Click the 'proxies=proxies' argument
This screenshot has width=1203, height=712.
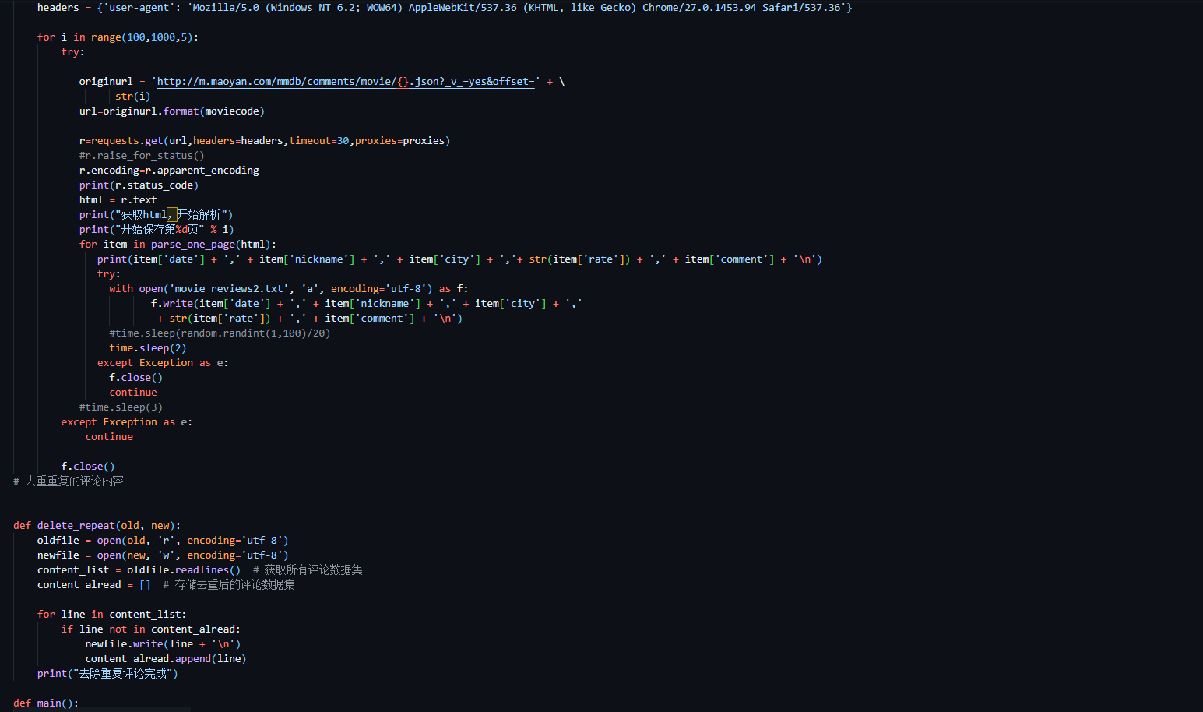[399, 141]
